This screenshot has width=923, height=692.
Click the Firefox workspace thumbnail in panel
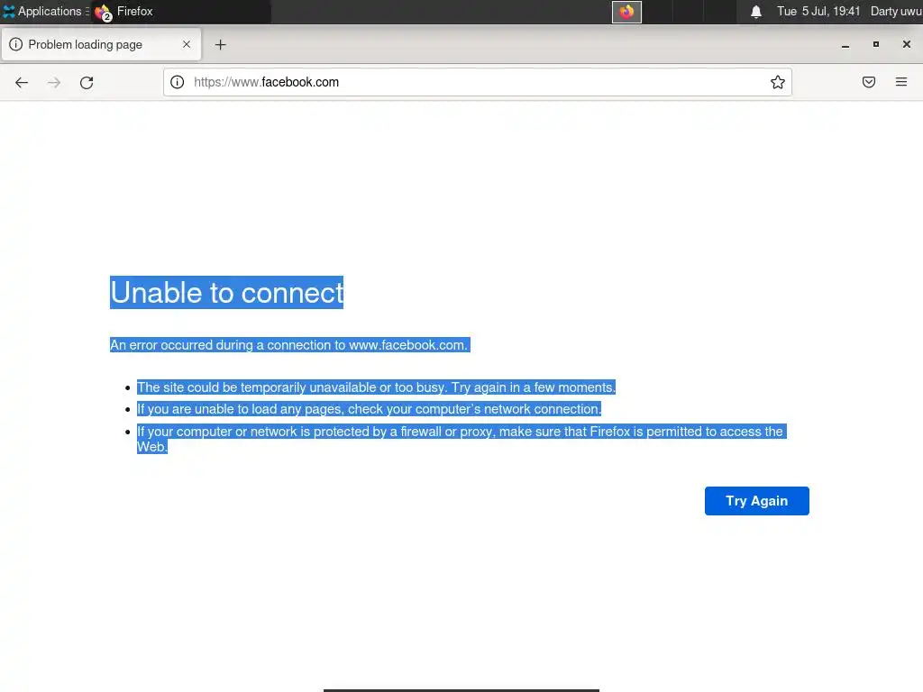click(x=626, y=12)
